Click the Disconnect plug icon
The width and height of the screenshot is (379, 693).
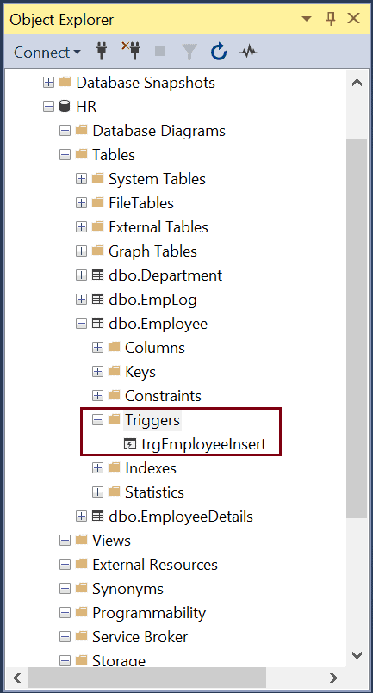coord(131,52)
